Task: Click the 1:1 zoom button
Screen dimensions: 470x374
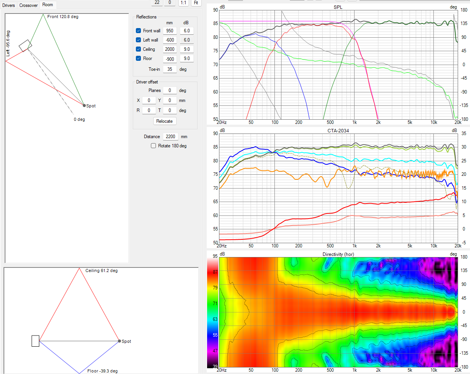Action: pyautogui.click(x=184, y=3)
